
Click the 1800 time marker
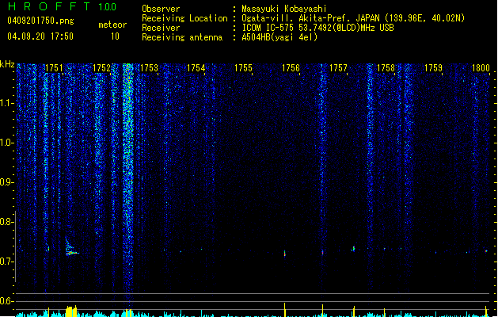pyautogui.click(x=481, y=68)
